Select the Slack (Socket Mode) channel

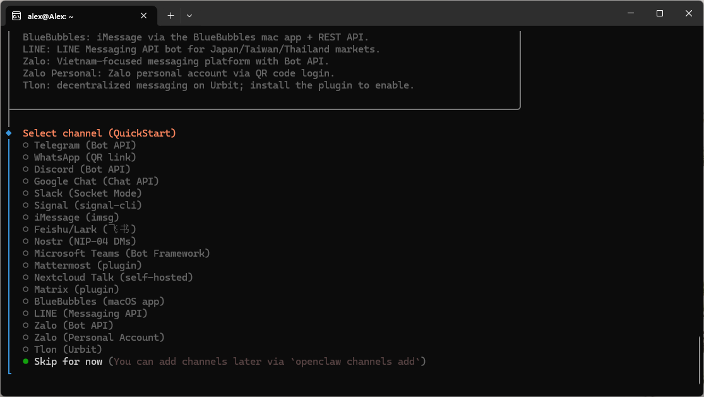click(x=26, y=193)
